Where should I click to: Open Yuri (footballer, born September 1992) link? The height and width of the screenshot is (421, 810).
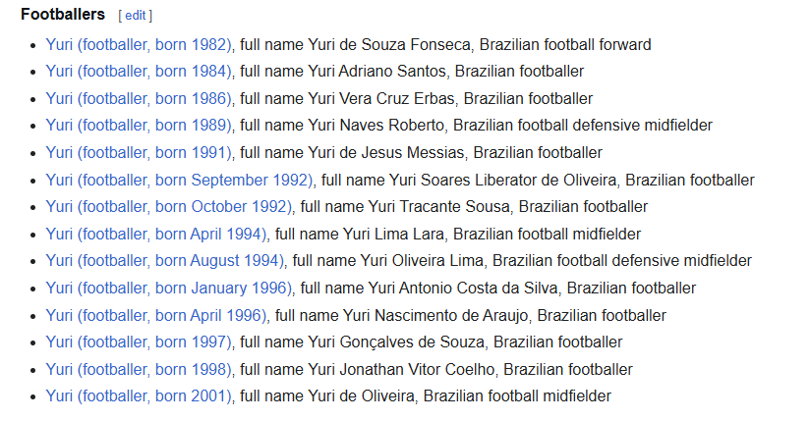pyautogui.click(x=180, y=180)
